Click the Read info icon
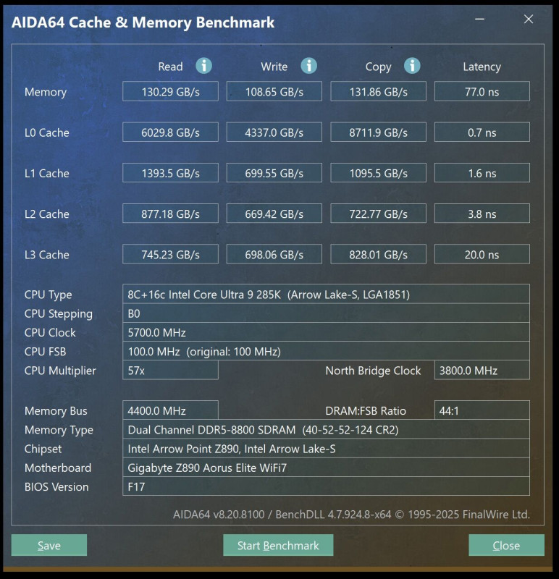 point(203,66)
